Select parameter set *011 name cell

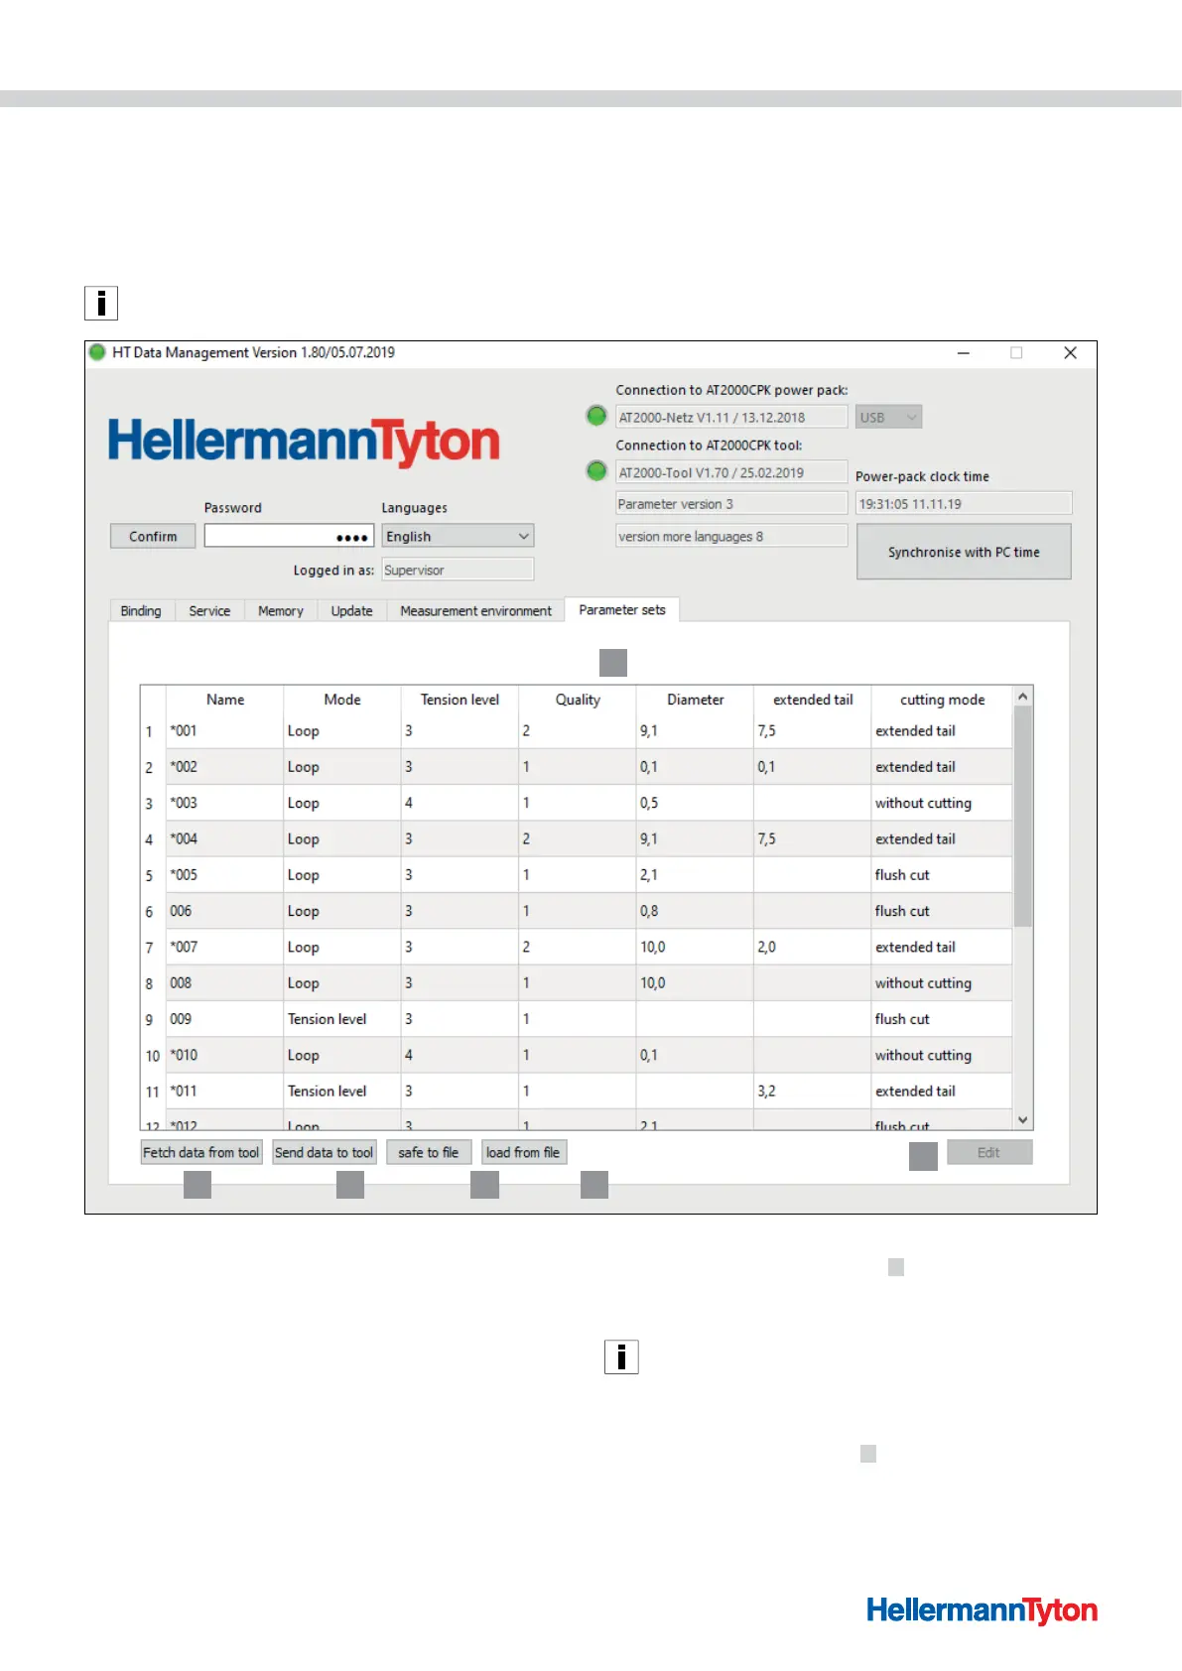224,1092
